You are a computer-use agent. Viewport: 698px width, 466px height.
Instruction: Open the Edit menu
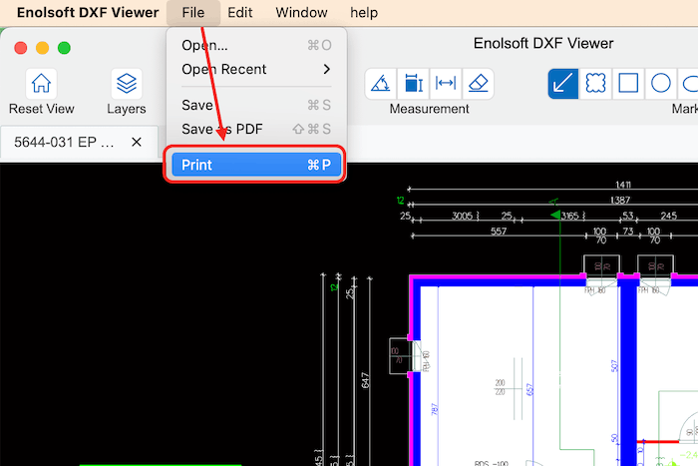239,13
